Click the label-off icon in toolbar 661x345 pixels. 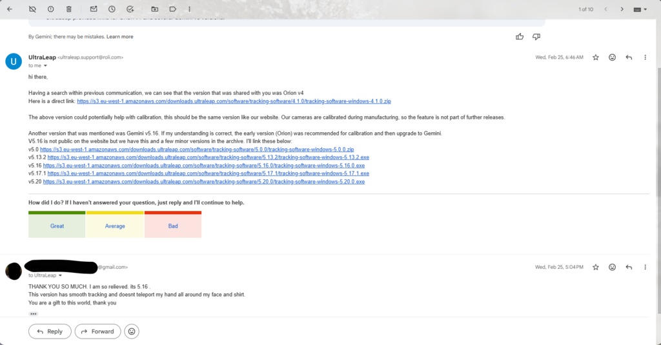coord(32,9)
